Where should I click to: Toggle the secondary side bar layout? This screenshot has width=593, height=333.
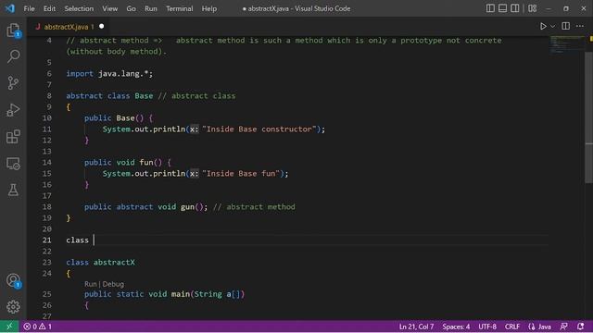(x=515, y=8)
